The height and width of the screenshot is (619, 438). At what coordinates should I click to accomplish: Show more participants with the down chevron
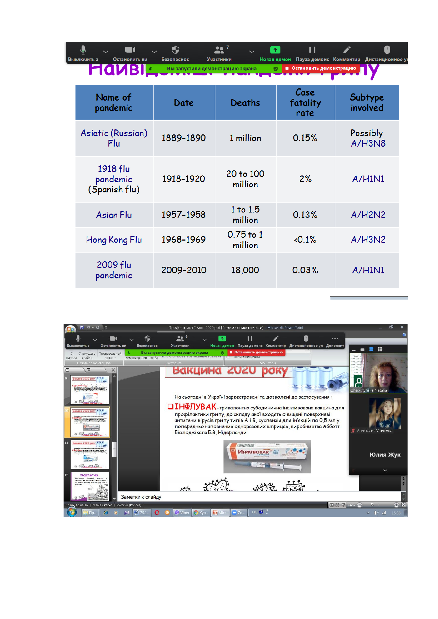[385, 471]
